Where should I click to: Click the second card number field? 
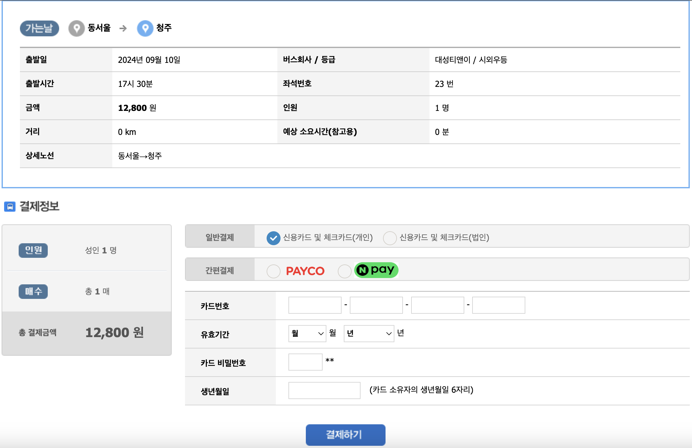(x=376, y=305)
